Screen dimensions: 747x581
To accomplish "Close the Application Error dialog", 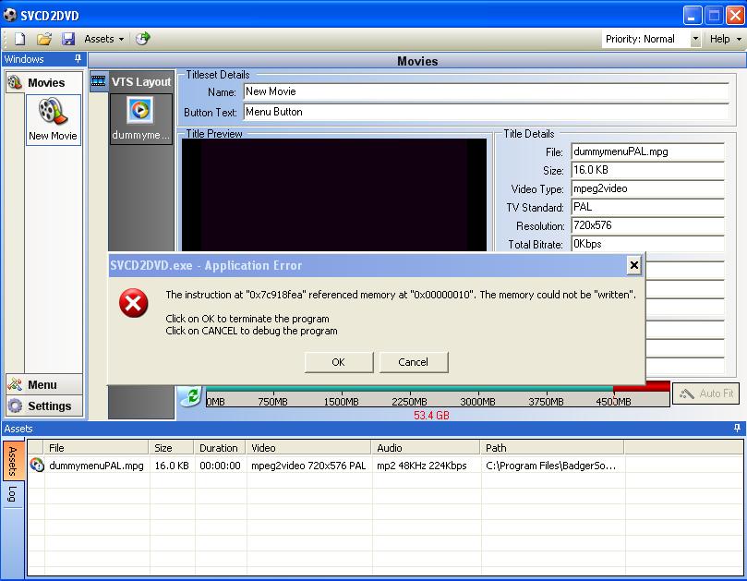I will pyautogui.click(x=633, y=265).
